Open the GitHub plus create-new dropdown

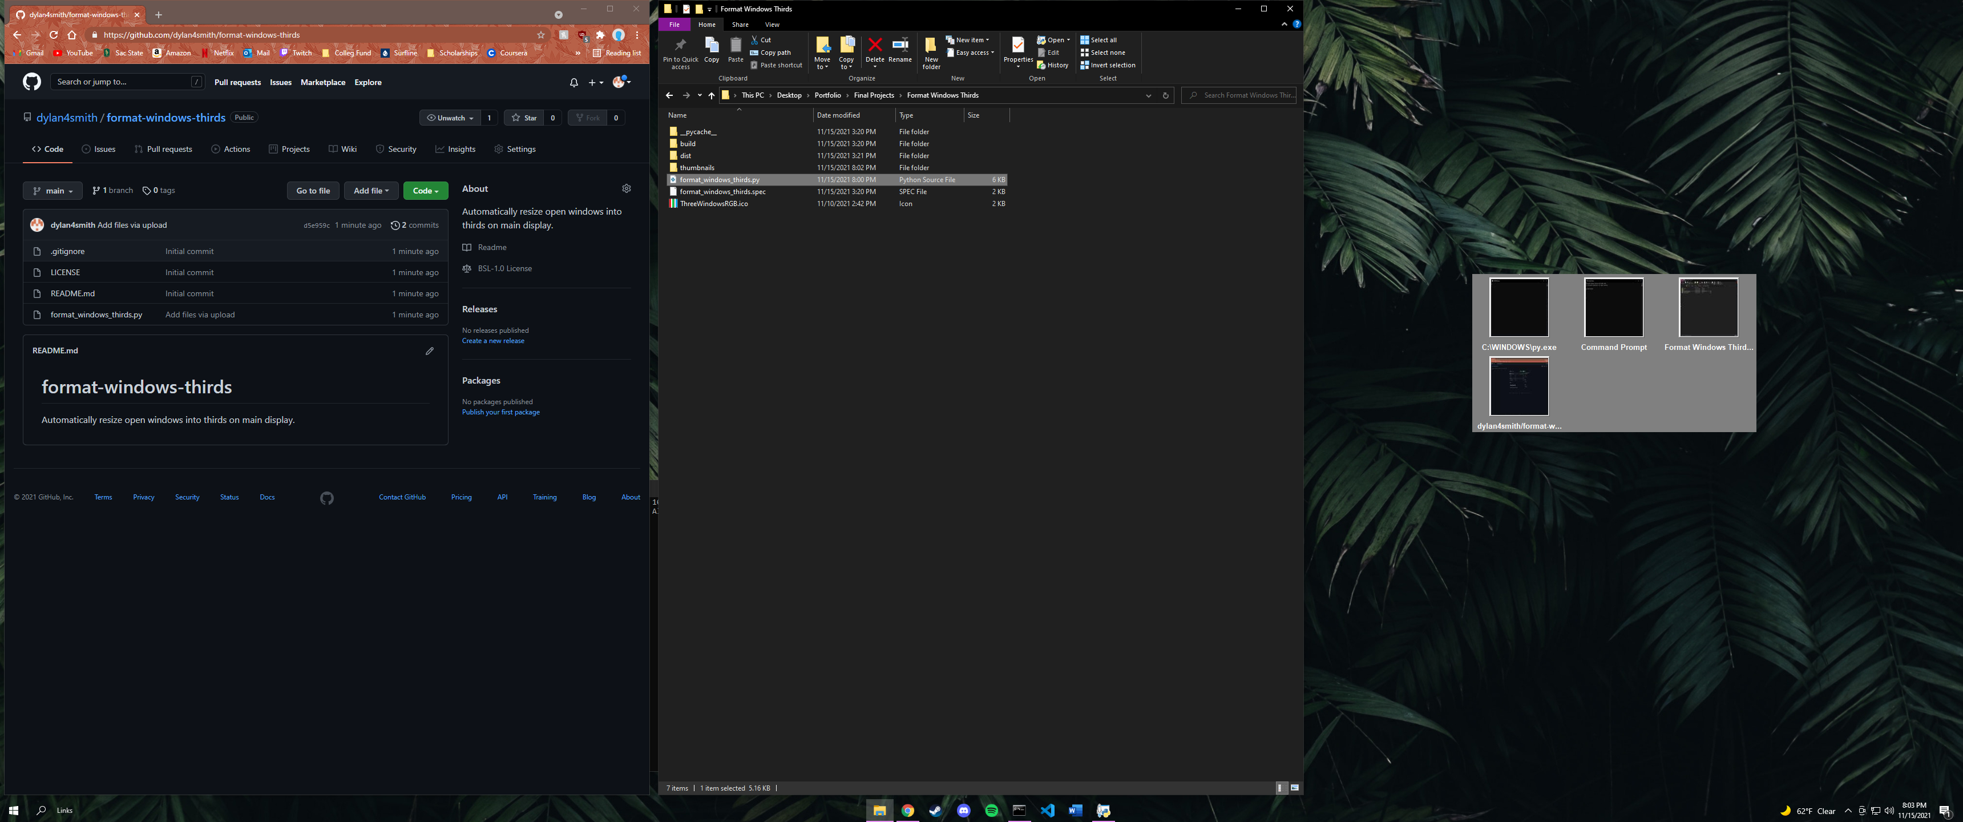tap(595, 82)
